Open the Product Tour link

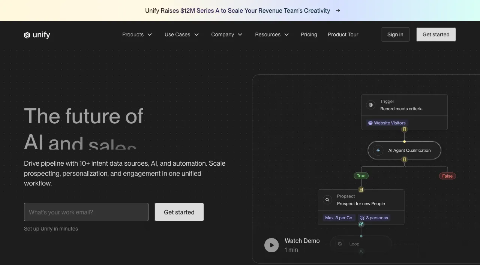[343, 34]
